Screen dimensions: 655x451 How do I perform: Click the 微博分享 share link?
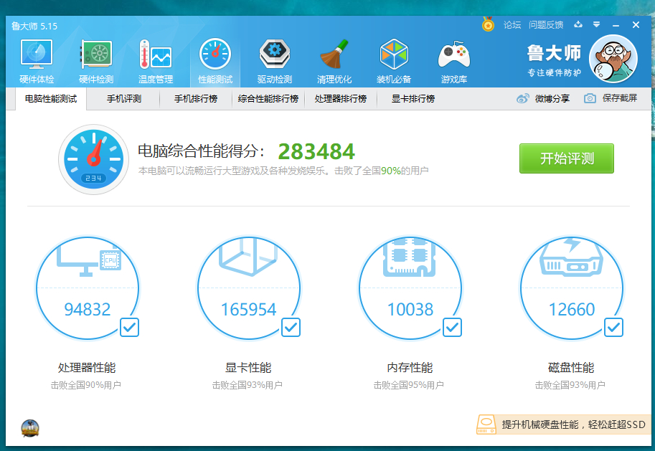[552, 98]
